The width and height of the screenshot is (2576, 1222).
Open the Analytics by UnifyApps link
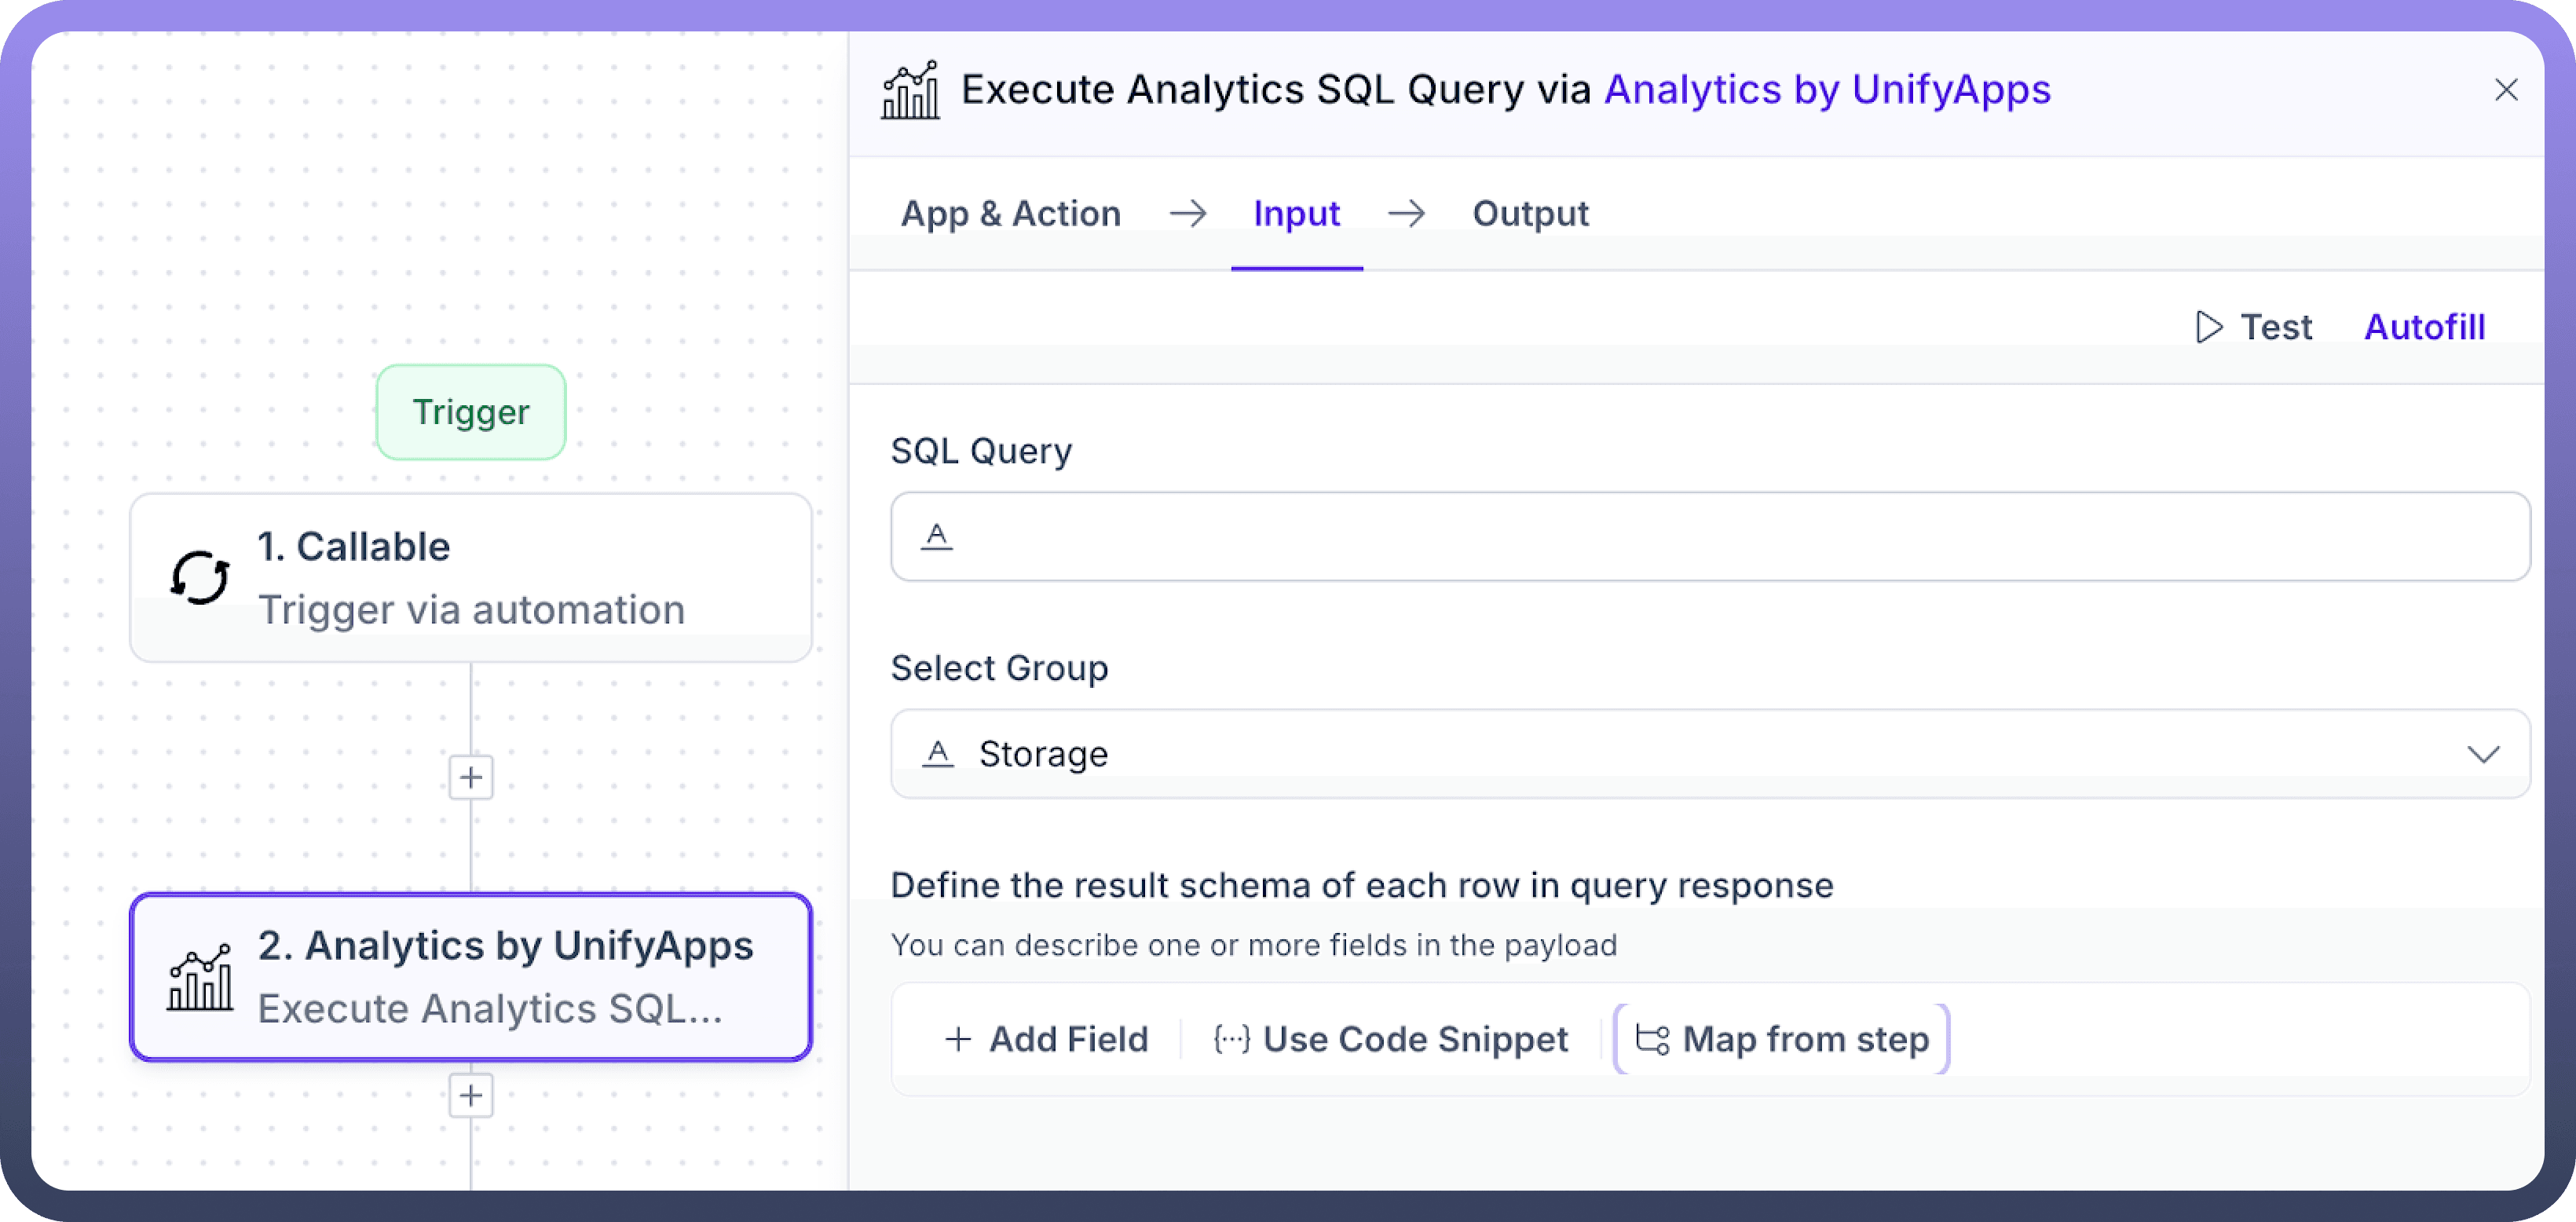[1827, 90]
